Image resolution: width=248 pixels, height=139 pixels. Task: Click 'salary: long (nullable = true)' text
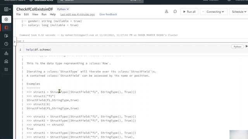click(53, 25)
